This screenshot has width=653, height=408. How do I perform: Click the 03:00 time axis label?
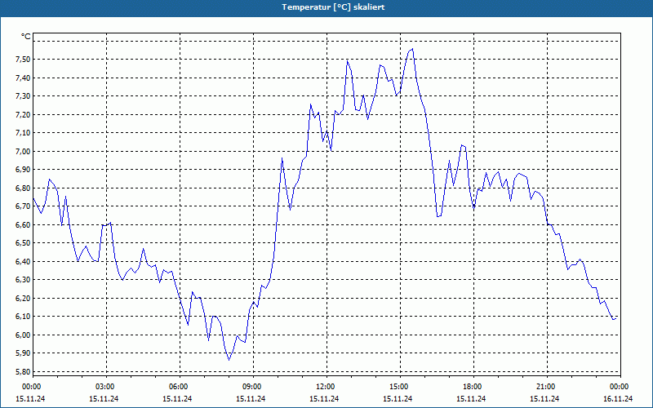(104, 387)
